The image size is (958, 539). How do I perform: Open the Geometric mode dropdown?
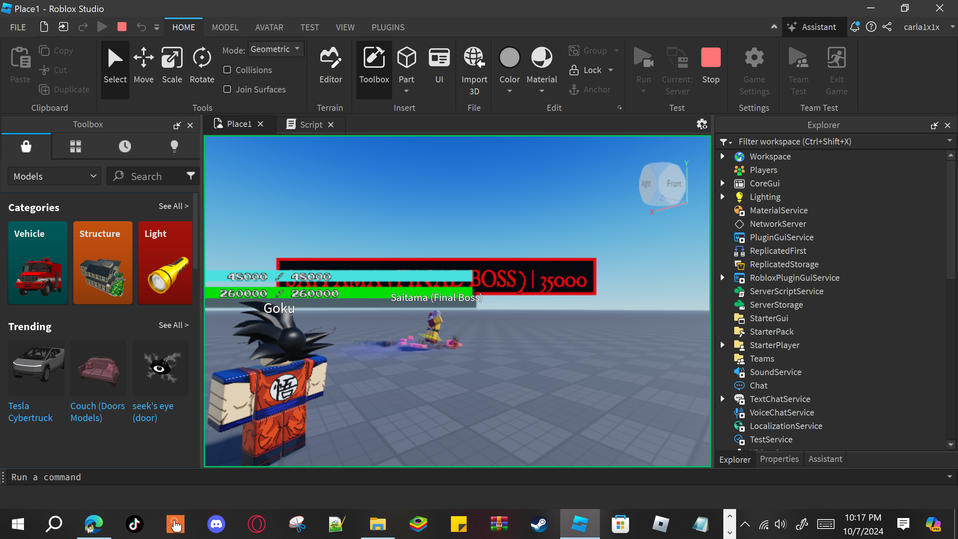[x=276, y=49]
